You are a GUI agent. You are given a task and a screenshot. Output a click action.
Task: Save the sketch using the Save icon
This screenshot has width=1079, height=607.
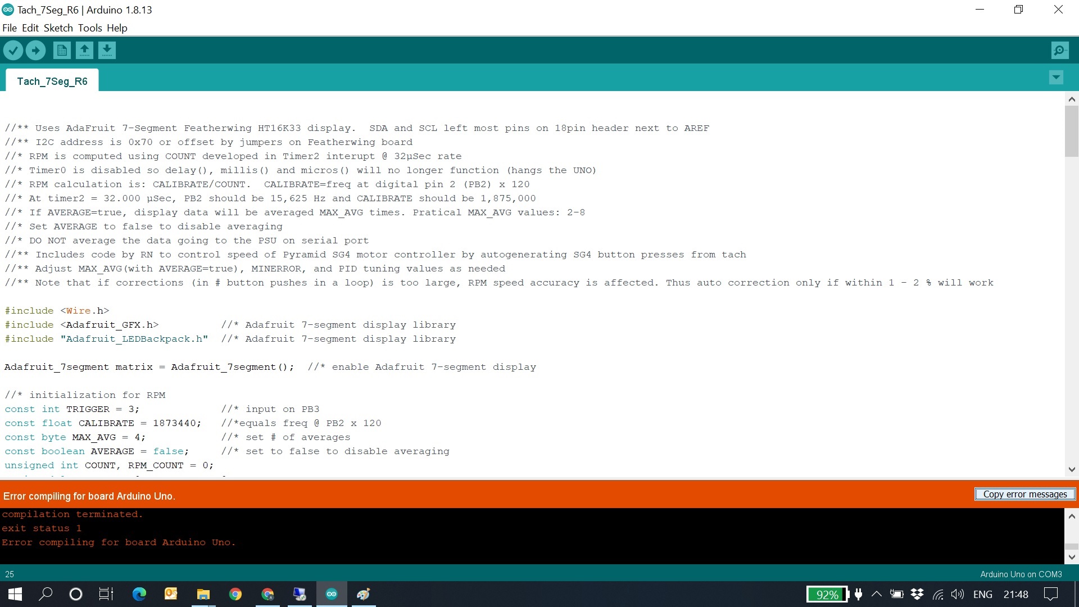107,51
